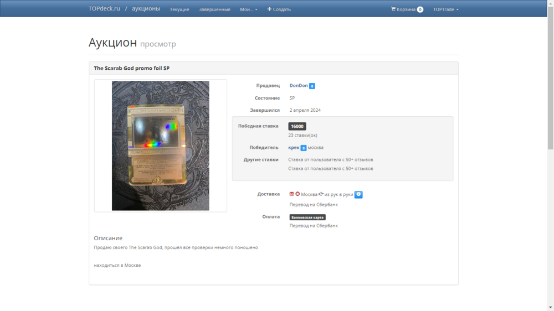Viewport: 554px width, 311px height.
Task: Click the shopping cart icon in navbar
Action: [393, 9]
